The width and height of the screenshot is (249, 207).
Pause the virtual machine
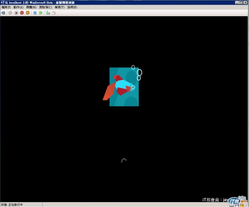click(x=35, y=13)
